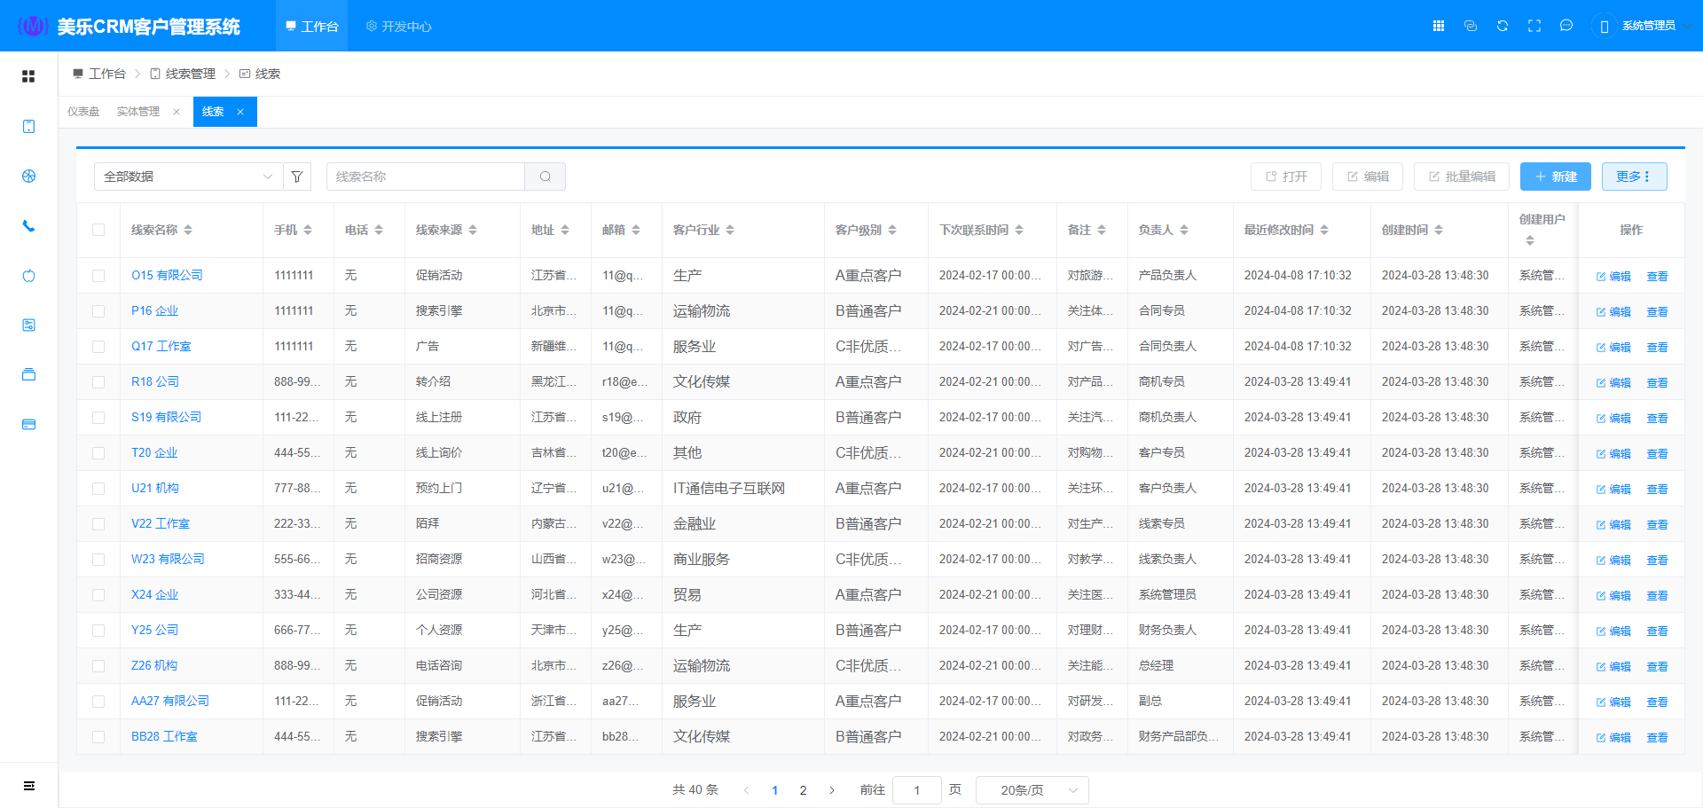Check the select-all header checkbox
This screenshot has height=808, width=1703.
(x=98, y=230)
